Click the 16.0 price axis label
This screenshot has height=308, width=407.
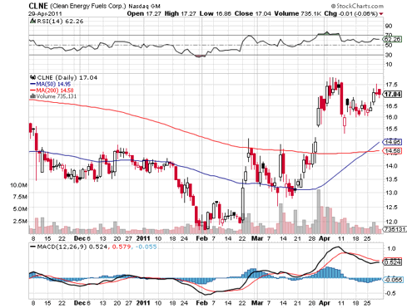(391, 117)
